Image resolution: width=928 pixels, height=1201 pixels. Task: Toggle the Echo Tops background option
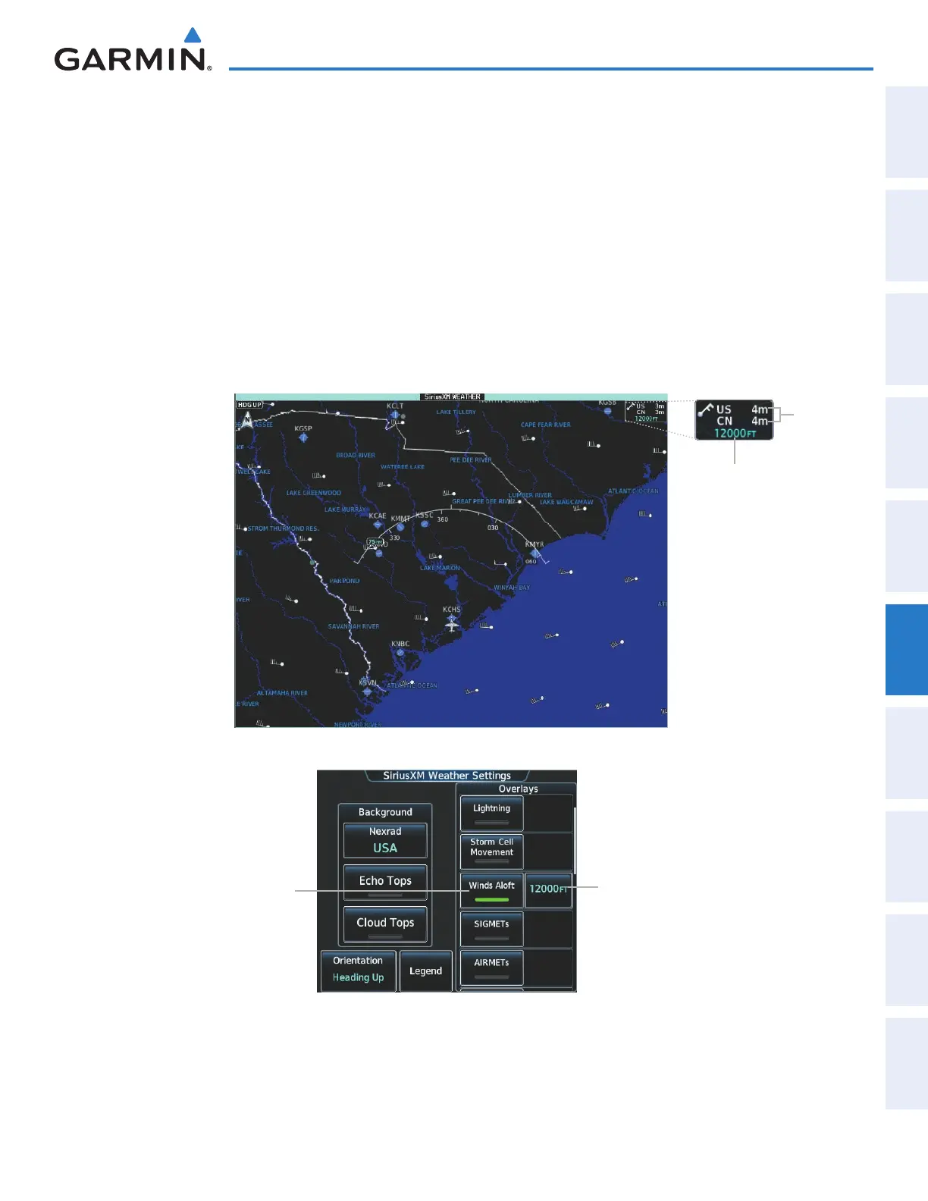click(x=385, y=883)
